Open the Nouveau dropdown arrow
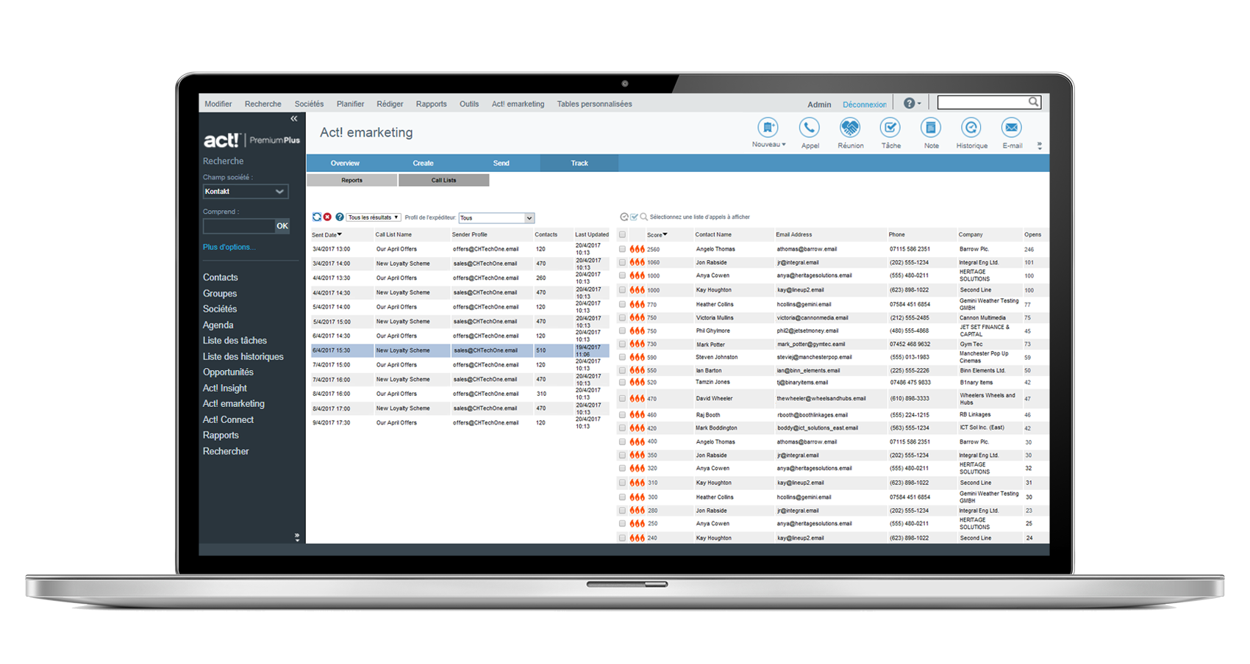Image resolution: width=1250 pixels, height=664 pixels. tap(784, 145)
